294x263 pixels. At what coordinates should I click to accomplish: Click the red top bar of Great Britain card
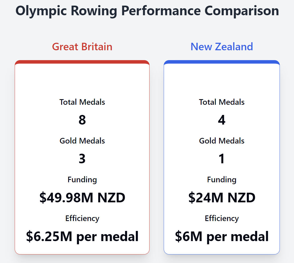coord(82,62)
